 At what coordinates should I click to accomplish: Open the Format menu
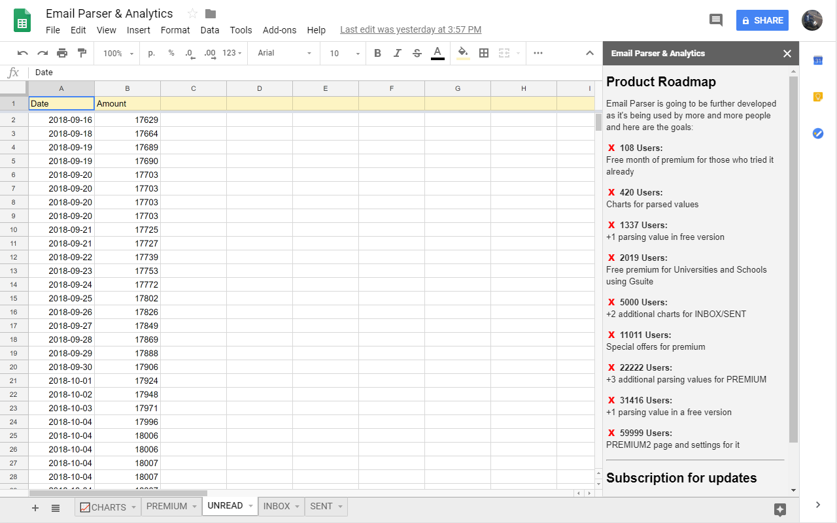(175, 29)
